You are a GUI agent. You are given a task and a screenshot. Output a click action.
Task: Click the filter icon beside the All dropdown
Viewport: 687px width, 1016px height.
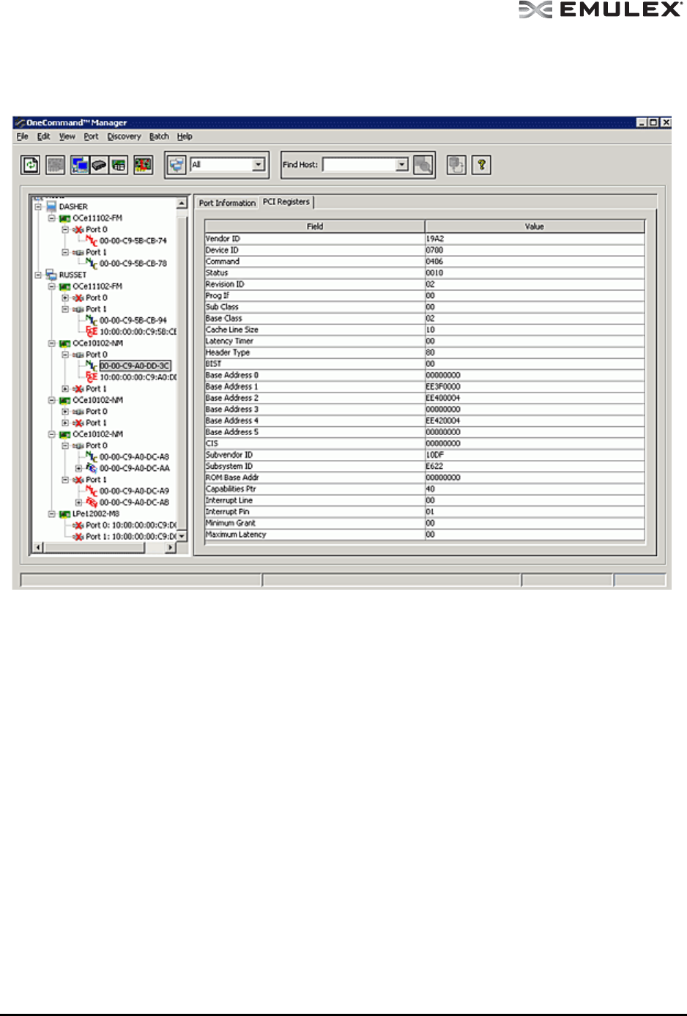click(x=177, y=165)
